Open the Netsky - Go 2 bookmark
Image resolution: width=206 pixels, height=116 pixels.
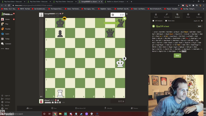point(9,9)
